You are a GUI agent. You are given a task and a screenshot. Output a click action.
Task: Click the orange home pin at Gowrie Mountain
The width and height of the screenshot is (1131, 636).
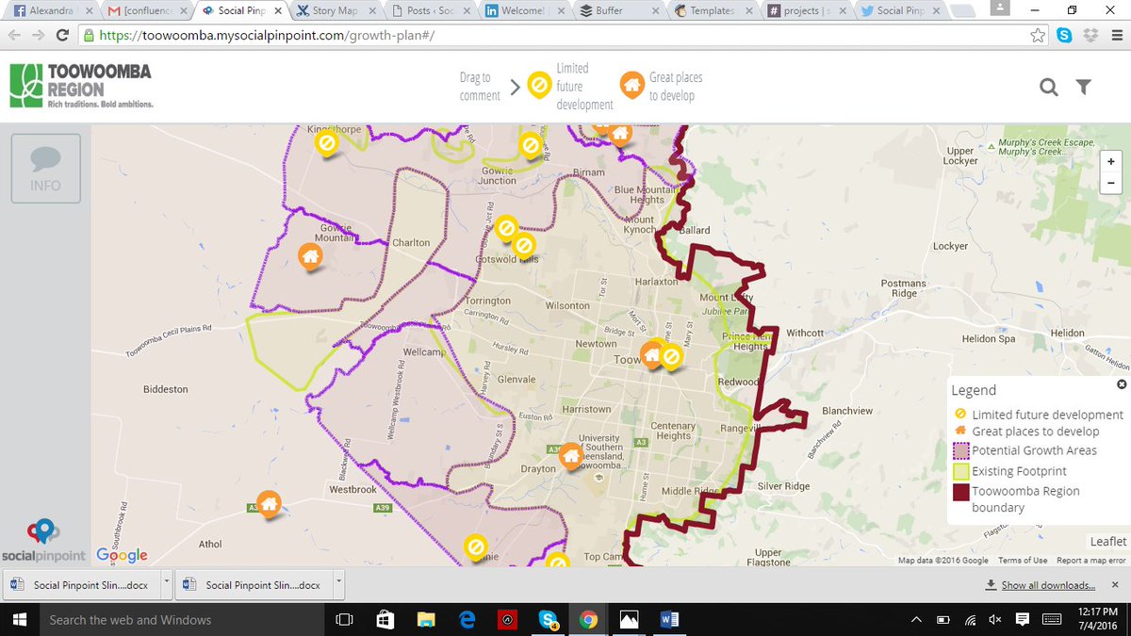pyautogui.click(x=309, y=255)
